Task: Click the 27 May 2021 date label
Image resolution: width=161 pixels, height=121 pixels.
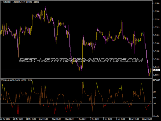Action: [6, 119]
